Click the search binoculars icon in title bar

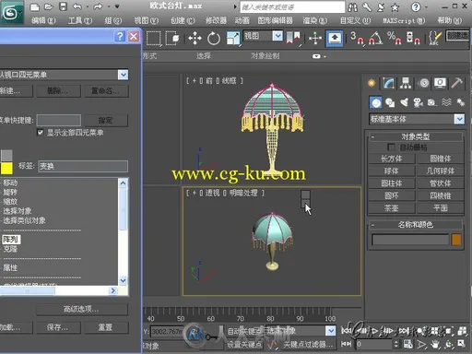[x=353, y=6]
